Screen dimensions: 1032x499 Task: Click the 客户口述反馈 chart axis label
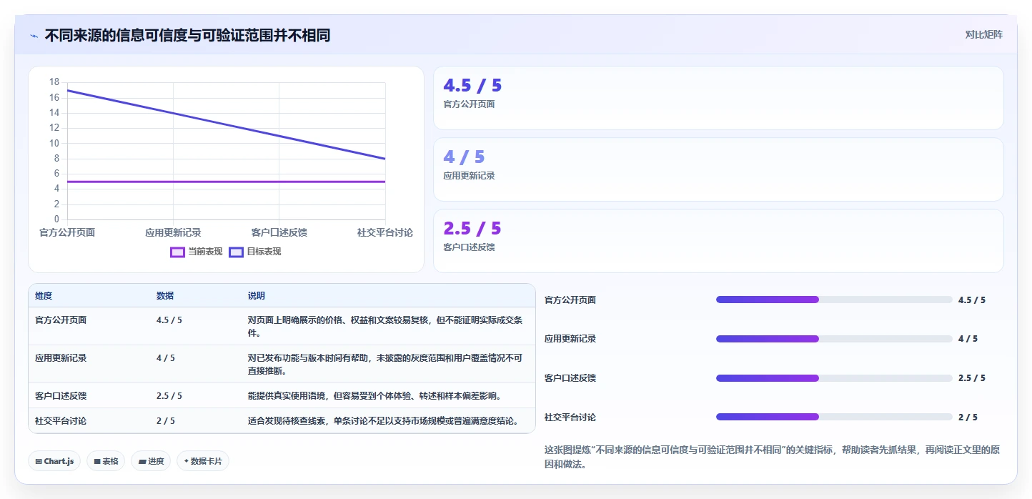coord(279,232)
